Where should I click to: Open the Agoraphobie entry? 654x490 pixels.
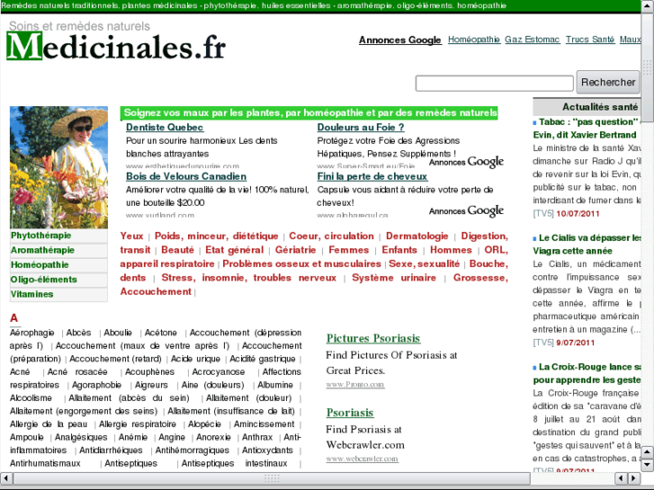click(96, 385)
